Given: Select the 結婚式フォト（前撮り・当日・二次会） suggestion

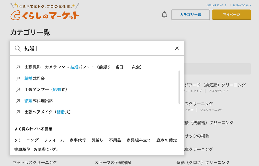Looking at the screenshot, I should pyautogui.click(x=83, y=67).
